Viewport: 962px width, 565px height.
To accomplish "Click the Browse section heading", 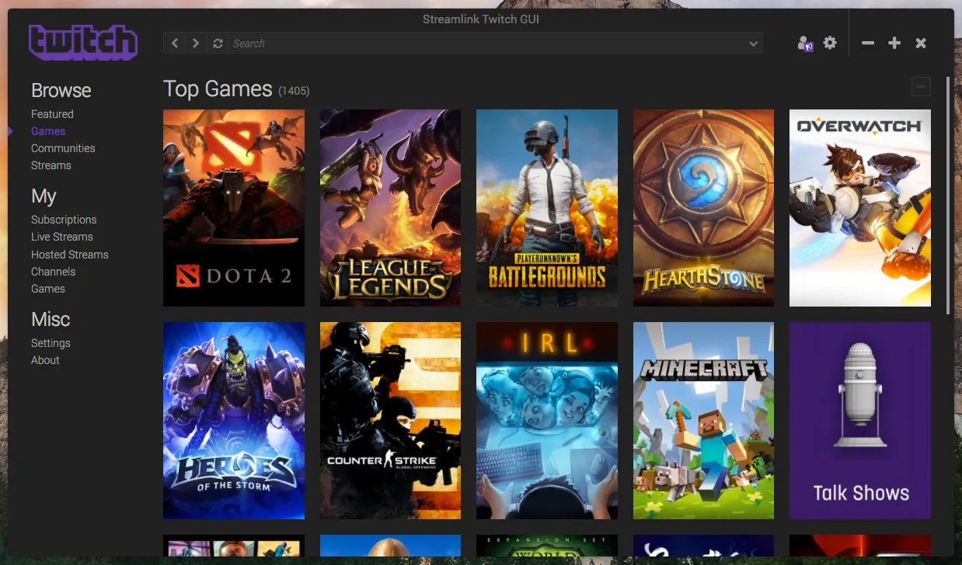I will click(61, 90).
